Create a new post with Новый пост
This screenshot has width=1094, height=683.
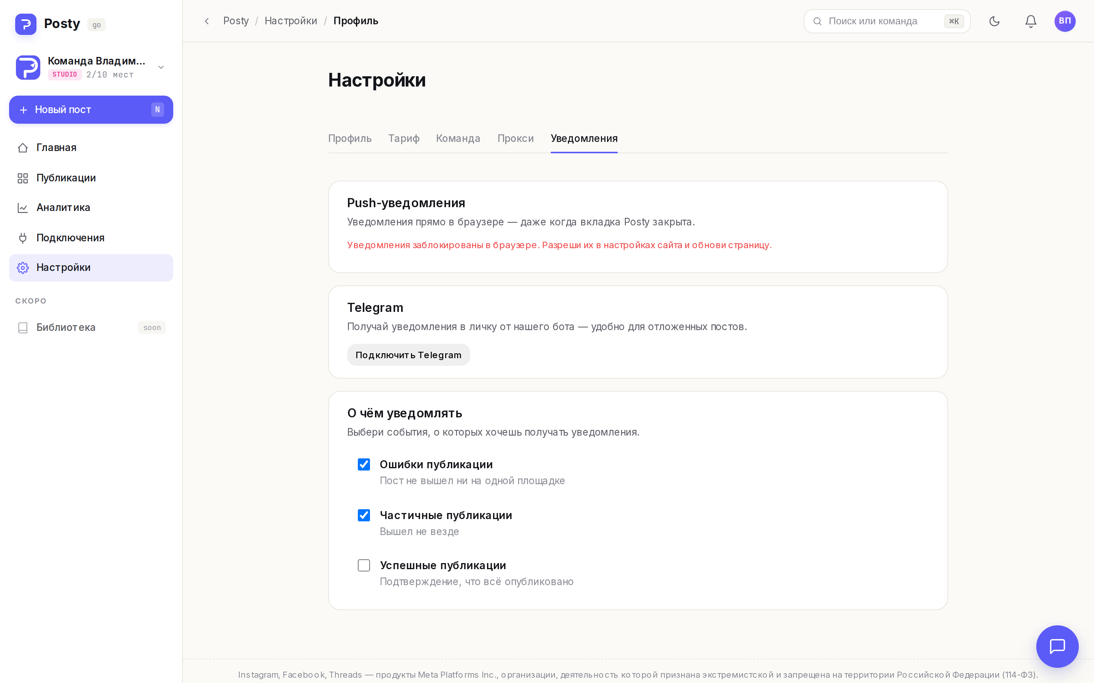click(91, 109)
